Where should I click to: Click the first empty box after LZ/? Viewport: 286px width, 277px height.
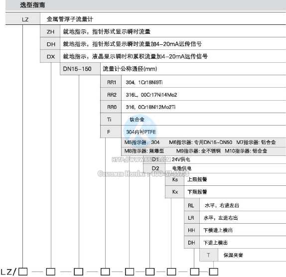[23, 272]
